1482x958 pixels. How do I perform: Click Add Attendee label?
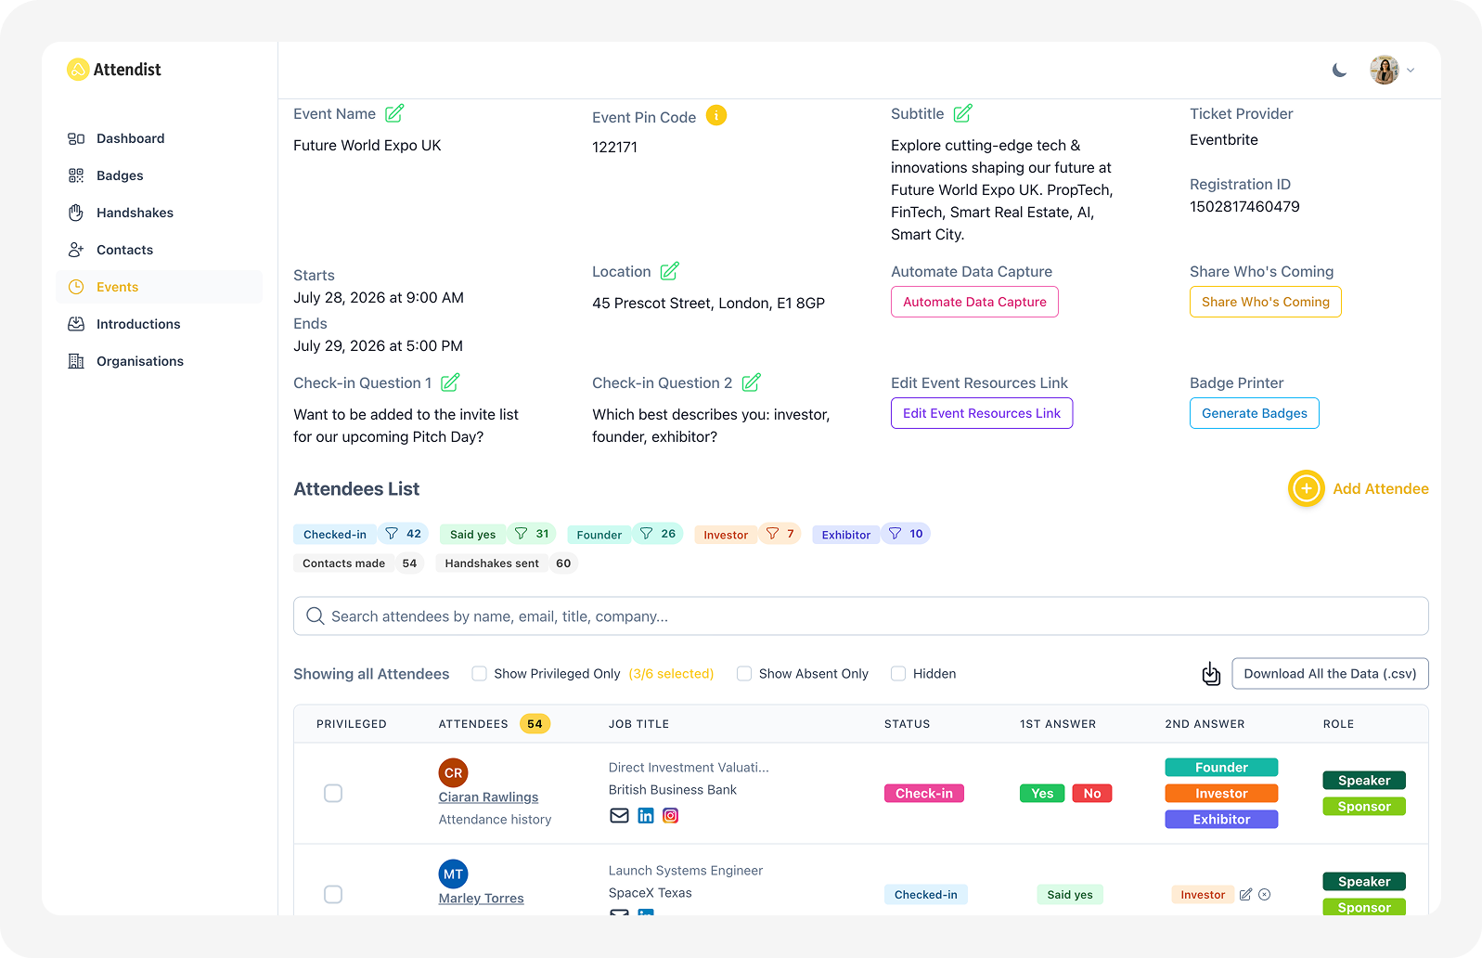tap(1381, 488)
